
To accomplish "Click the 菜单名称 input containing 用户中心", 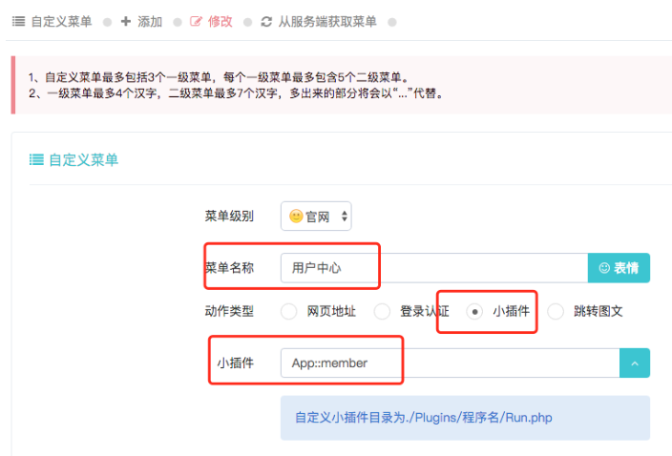I will pos(434,268).
